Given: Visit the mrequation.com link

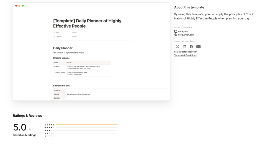Looking at the screenshot, I should point(186,35).
